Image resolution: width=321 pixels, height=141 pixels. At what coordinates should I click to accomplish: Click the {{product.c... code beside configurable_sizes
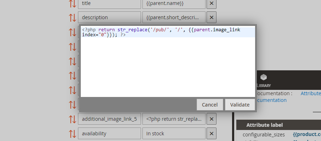(307, 135)
